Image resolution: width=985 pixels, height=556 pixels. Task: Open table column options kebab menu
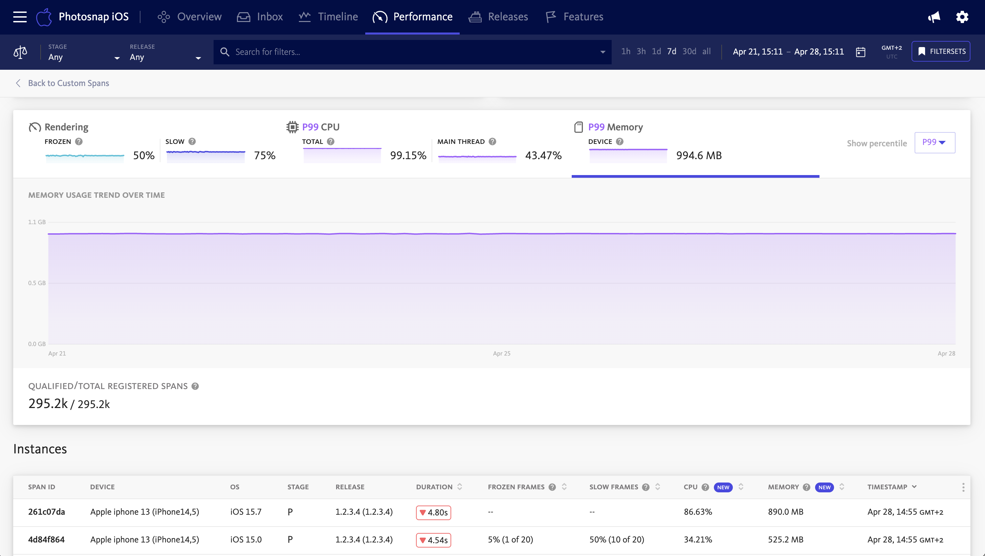[963, 487]
